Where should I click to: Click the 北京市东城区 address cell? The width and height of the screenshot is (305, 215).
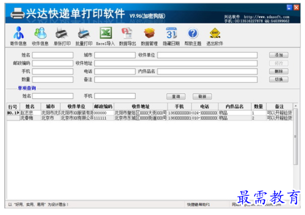141,118
